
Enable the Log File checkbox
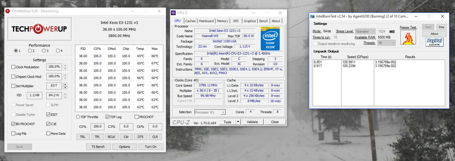click(13, 133)
